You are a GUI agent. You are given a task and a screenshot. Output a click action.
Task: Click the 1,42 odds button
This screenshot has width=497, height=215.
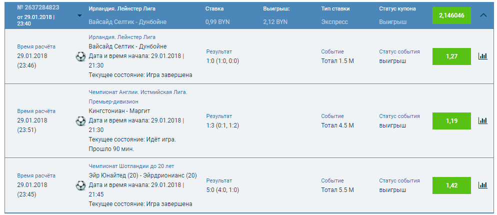coord(451,185)
